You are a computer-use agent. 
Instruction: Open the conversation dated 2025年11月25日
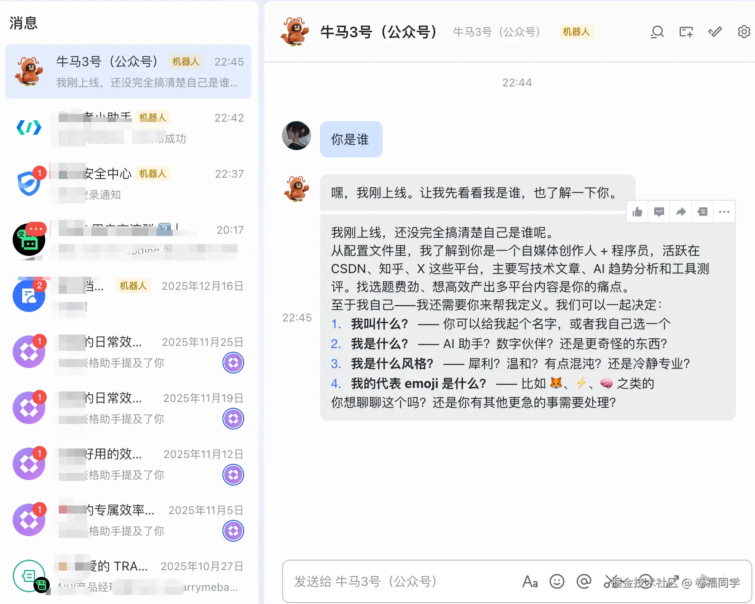[128, 352]
